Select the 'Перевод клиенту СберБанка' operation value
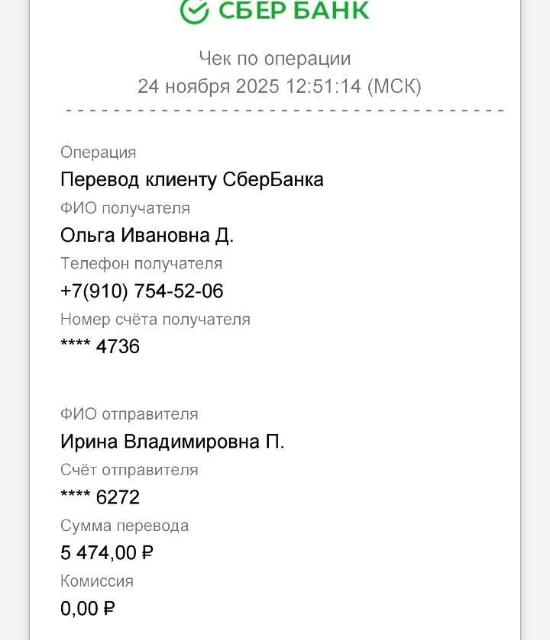550x640 pixels. click(192, 180)
